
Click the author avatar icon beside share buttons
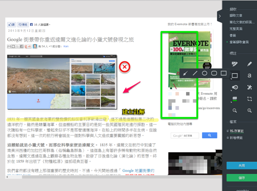(x=35, y=46)
